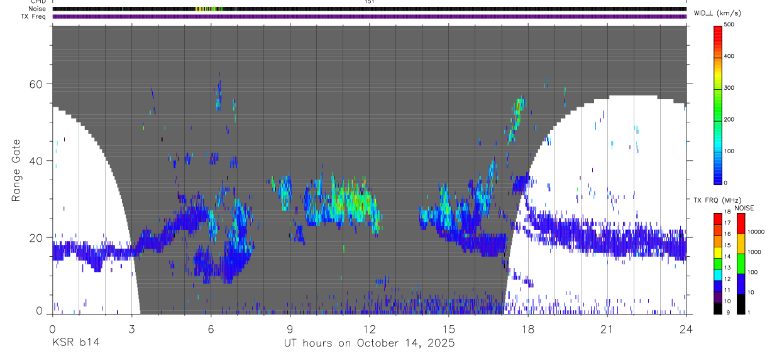Click the "NOISE" legend title

pyautogui.click(x=744, y=208)
